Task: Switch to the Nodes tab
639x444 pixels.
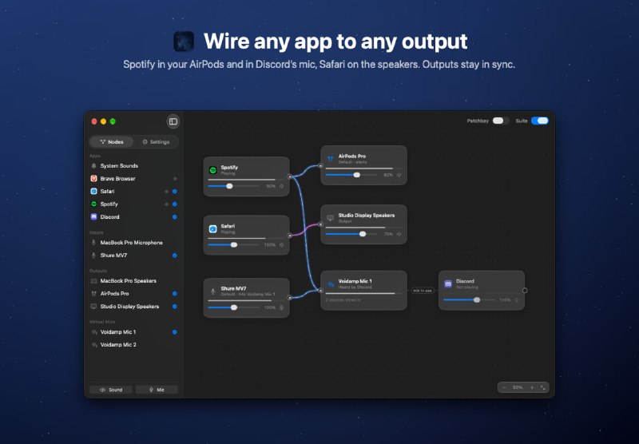Action: coord(112,142)
